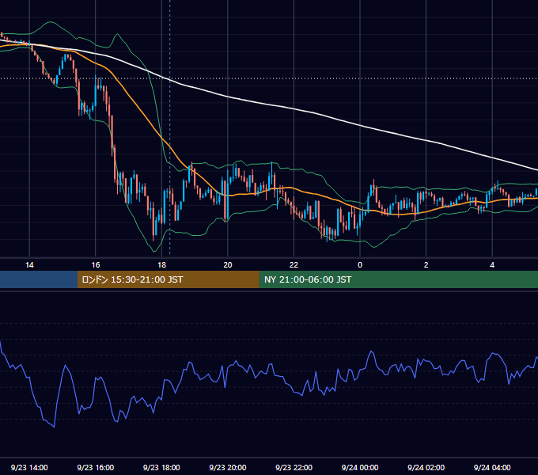
Task: Click the hour label 22 on price chart axis
Action: 294,265
